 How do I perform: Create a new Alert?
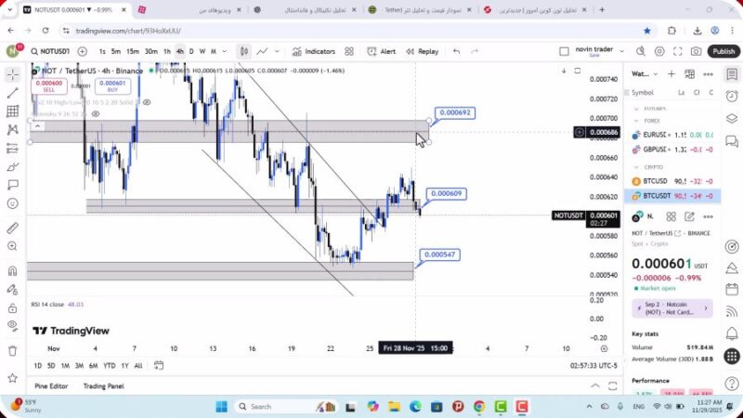[381, 52]
